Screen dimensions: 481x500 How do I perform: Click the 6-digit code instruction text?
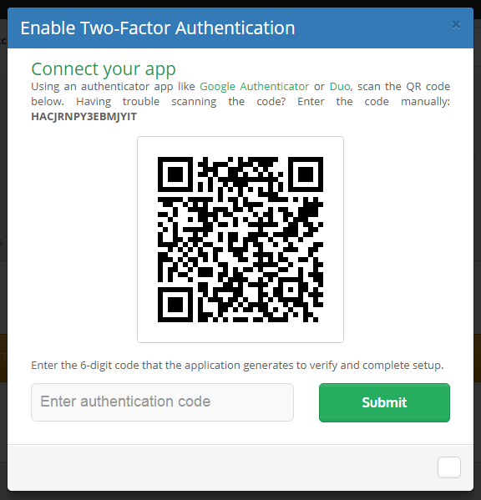pyautogui.click(x=237, y=365)
